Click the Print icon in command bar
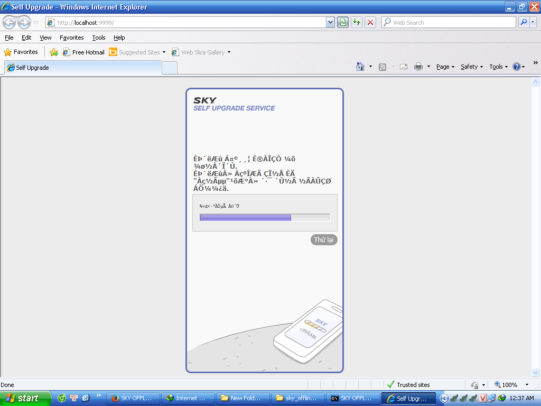541x406 pixels. pos(418,67)
